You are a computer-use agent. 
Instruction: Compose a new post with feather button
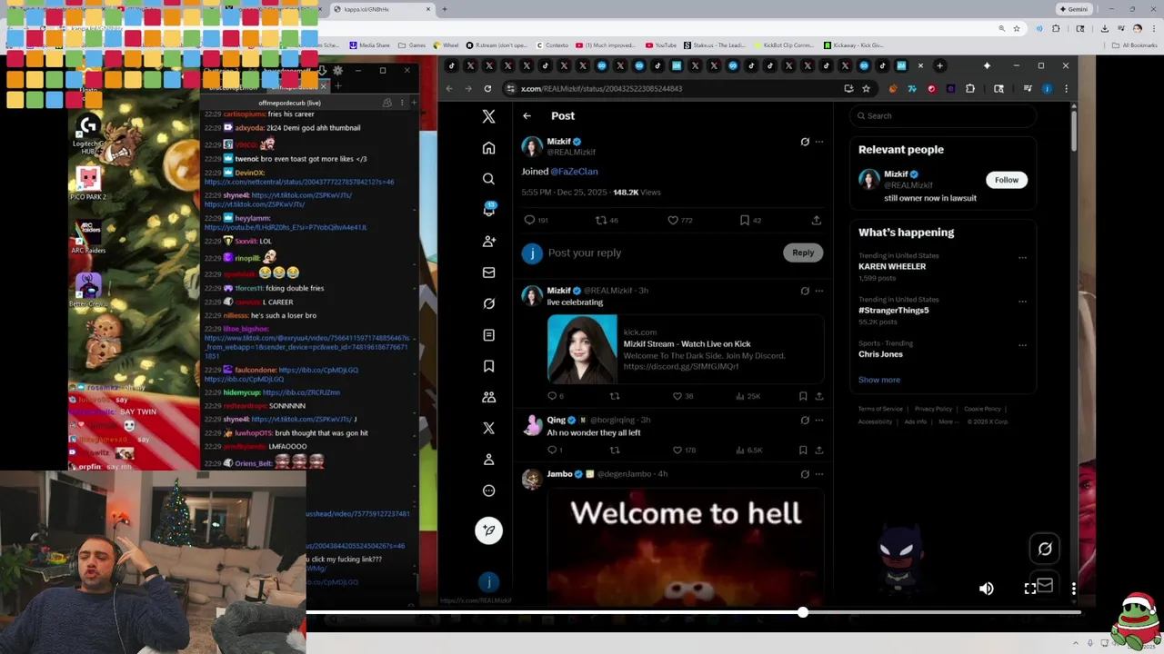pos(488,530)
